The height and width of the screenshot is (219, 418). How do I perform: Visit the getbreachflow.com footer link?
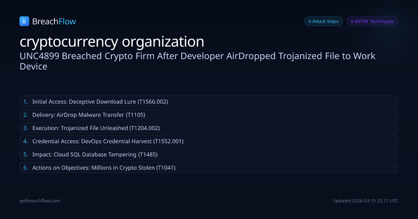[x=40, y=201]
